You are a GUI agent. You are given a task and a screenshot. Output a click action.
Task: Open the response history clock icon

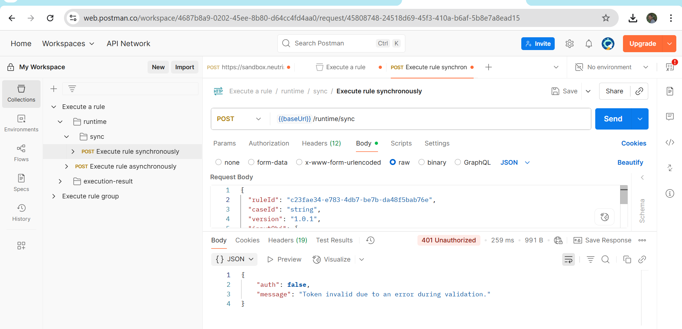pyautogui.click(x=371, y=240)
